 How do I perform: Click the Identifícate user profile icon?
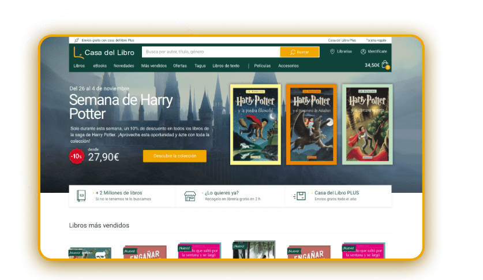pyautogui.click(x=363, y=52)
